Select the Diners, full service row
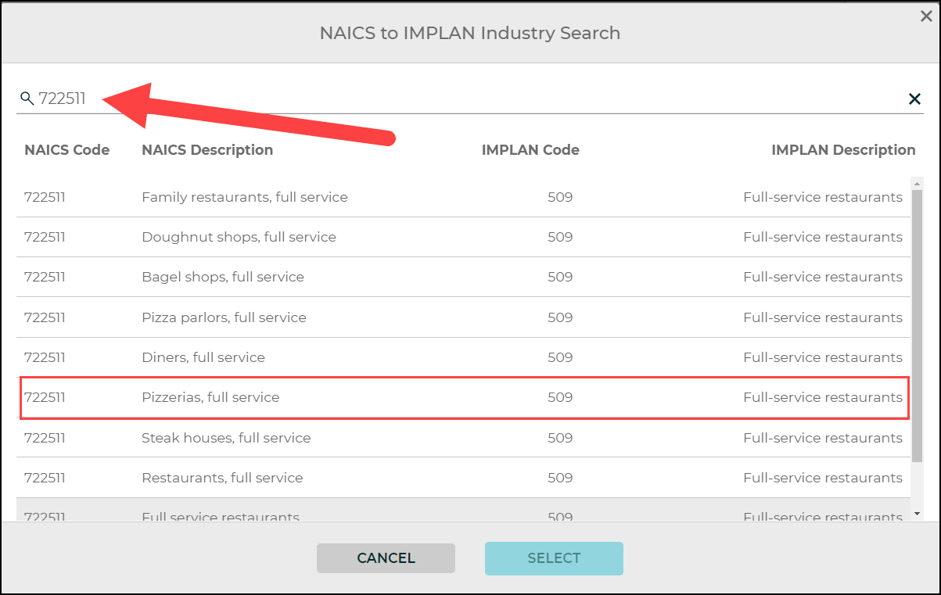 [463, 357]
